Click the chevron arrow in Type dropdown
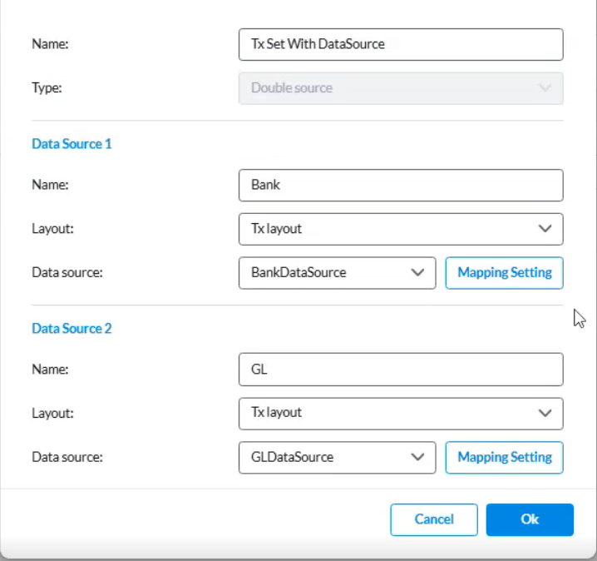This screenshot has height=561, width=597. pos(545,87)
